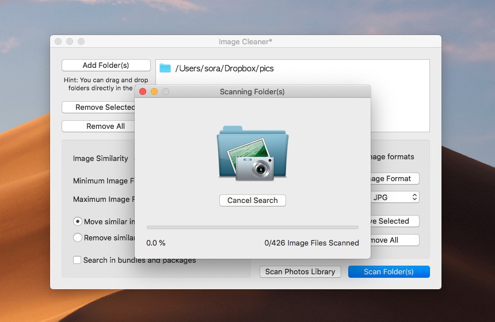Click the Image Similarity label
Screen dimensions: 495x322
(x=100, y=158)
